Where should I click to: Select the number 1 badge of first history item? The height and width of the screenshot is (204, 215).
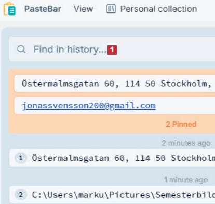[x=21, y=158]
